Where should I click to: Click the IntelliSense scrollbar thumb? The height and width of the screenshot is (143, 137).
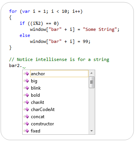coord(91,82)
